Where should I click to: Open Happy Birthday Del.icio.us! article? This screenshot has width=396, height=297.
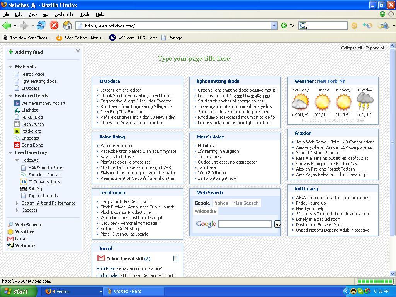tap(126, 201)
